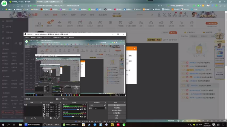The image size is (227, 127).
Task: Show hidden system tray icons chevron
Action: pyautogui.click(x=188, y=124)
